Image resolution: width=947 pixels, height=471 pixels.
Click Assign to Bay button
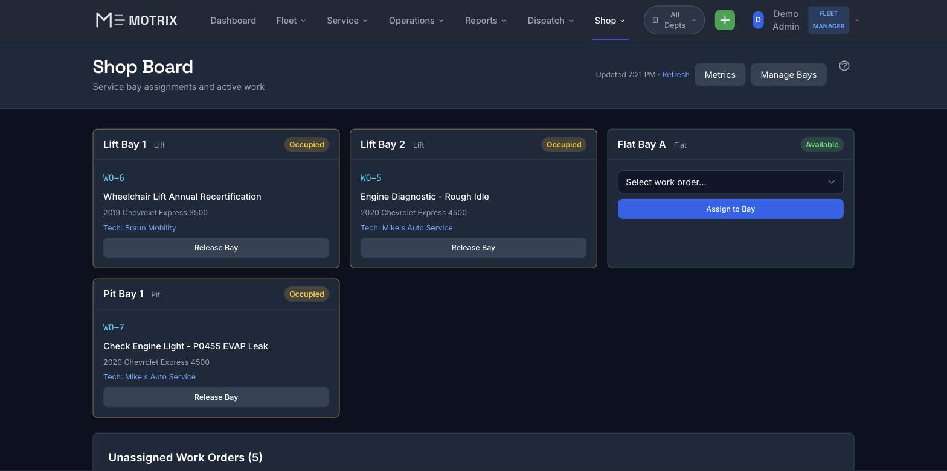[730, 209]
